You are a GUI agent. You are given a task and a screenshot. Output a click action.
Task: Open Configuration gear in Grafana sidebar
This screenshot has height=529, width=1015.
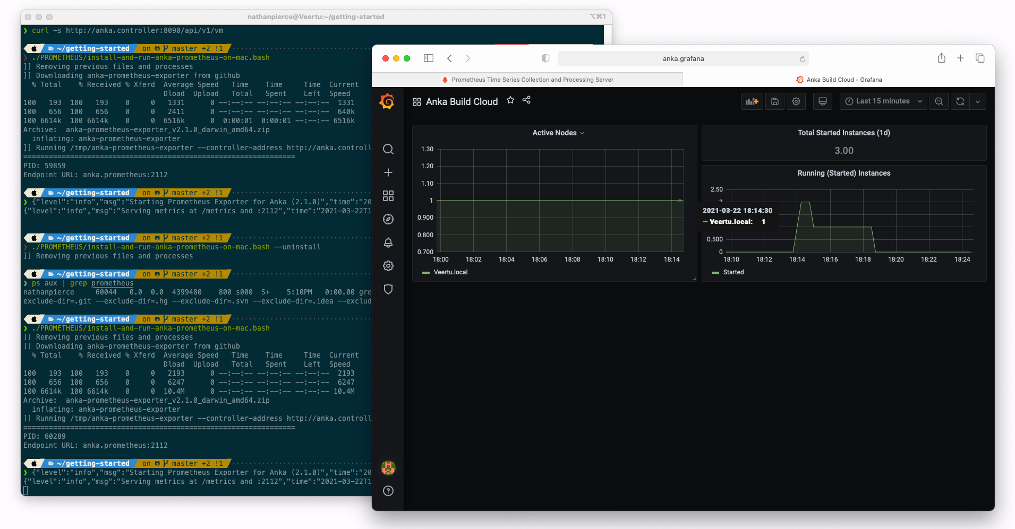pos(388,266)
